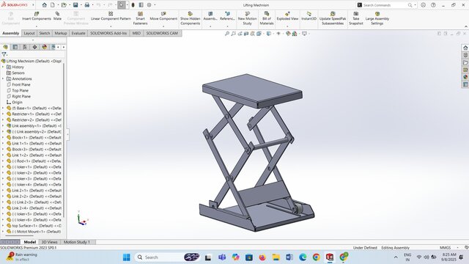469x264 pixels.
Task: Create an Exploded View
Action: coord(287,16)
